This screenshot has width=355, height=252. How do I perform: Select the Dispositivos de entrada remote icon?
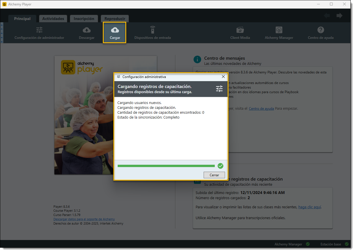[x=153, y=30]
